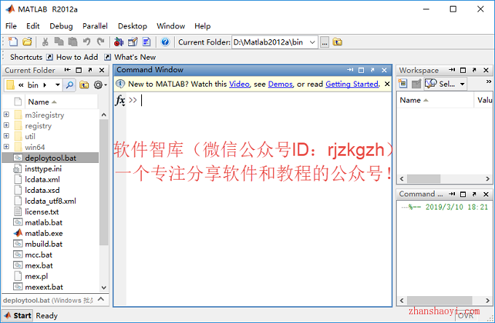Click the How to Add shortcut
The width and height of the screenshot is (495, 323).
(72, 57)
